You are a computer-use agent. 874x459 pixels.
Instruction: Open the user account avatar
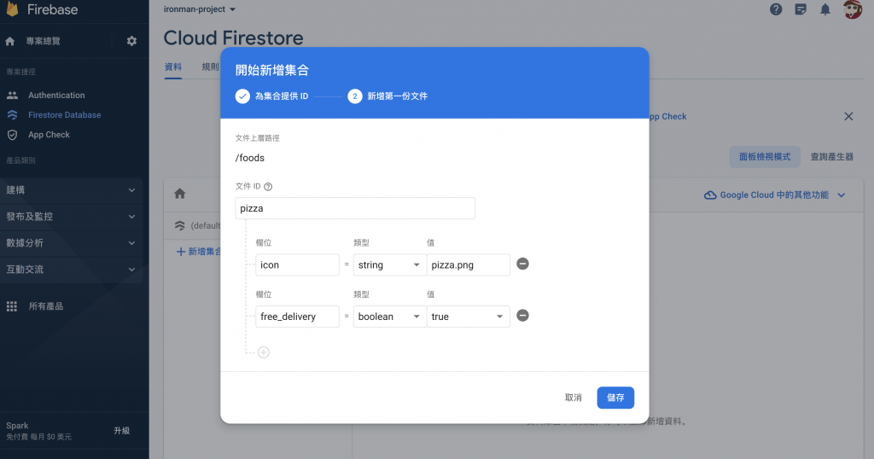pos(853,9)
